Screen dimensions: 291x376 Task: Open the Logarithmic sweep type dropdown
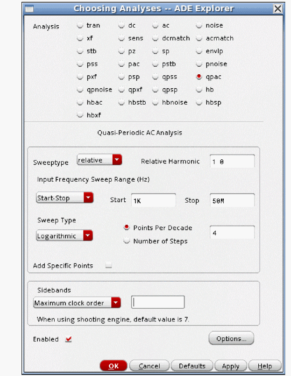(x=64, y=236)
